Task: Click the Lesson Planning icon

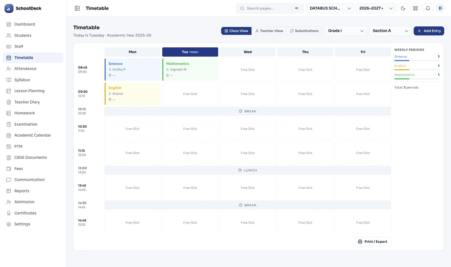Action: pyautogui.click(x=9, y=91)
